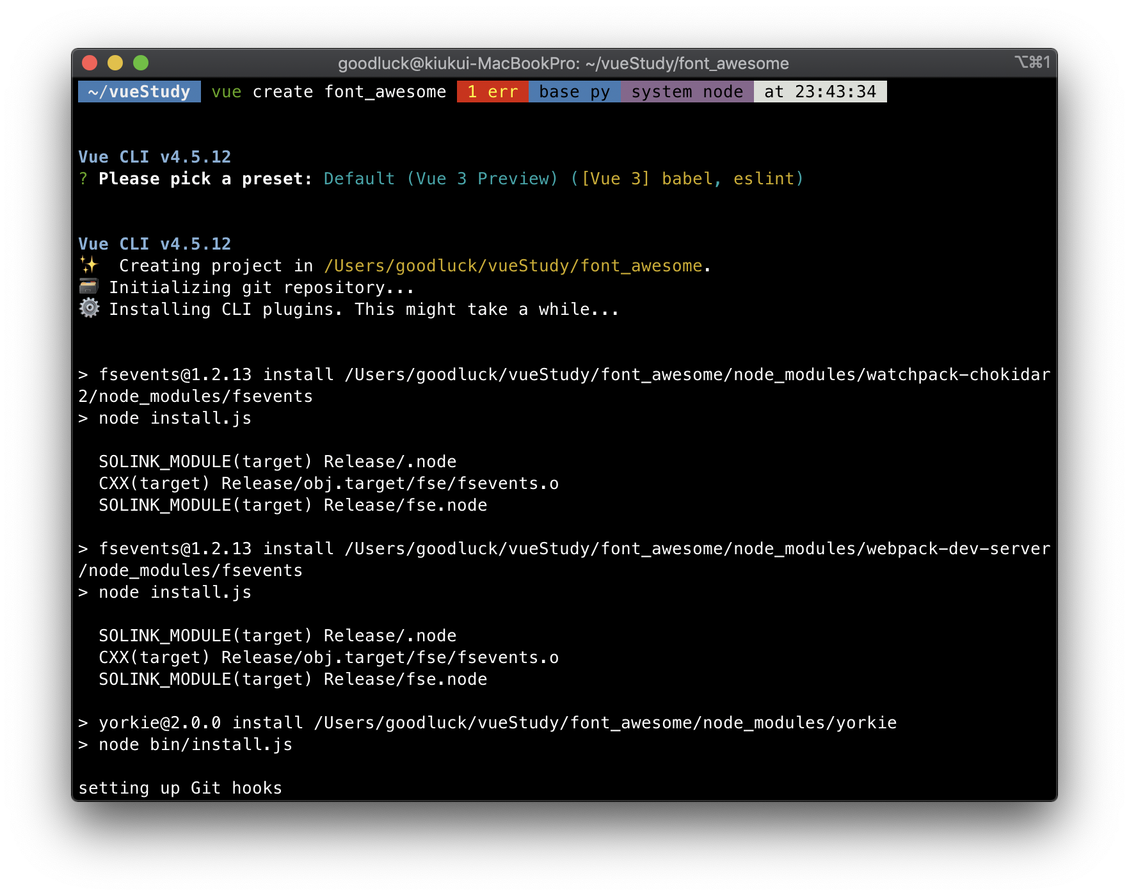Click the second '> node install.js' line
Screen dimensions: 1129x896
point(165,592)
